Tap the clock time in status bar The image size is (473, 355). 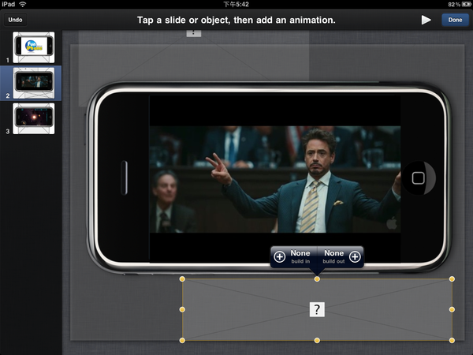236,4
